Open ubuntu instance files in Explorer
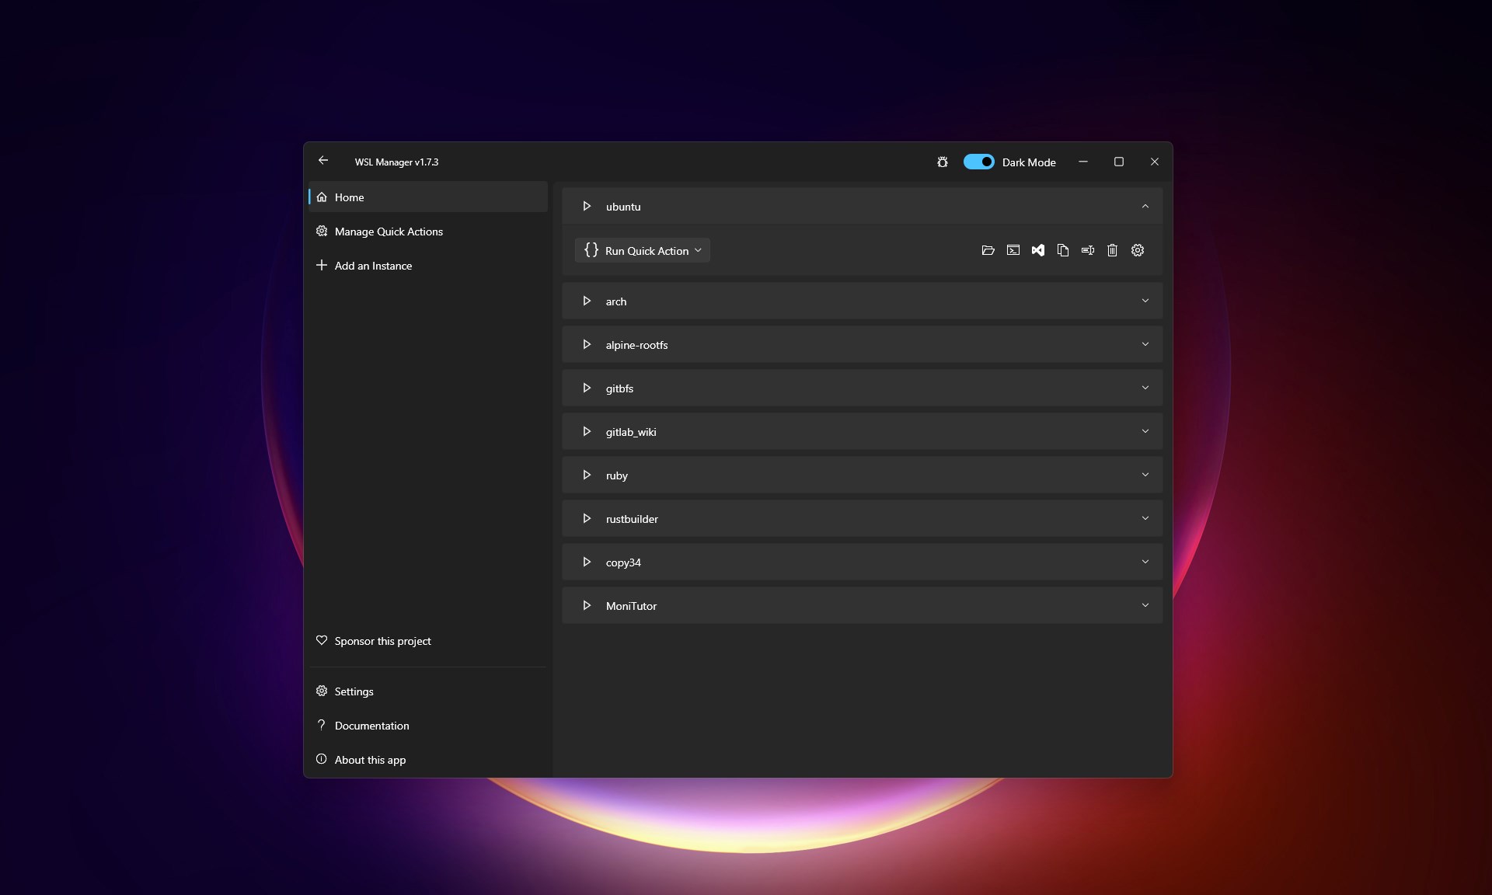Screen dimensions: 1492x895 988,250
